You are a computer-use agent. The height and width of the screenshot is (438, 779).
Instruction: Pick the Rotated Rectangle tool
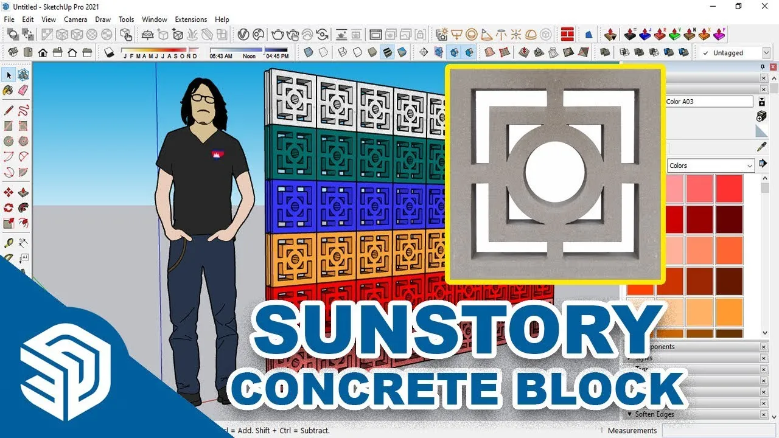(x=23, y=126)
